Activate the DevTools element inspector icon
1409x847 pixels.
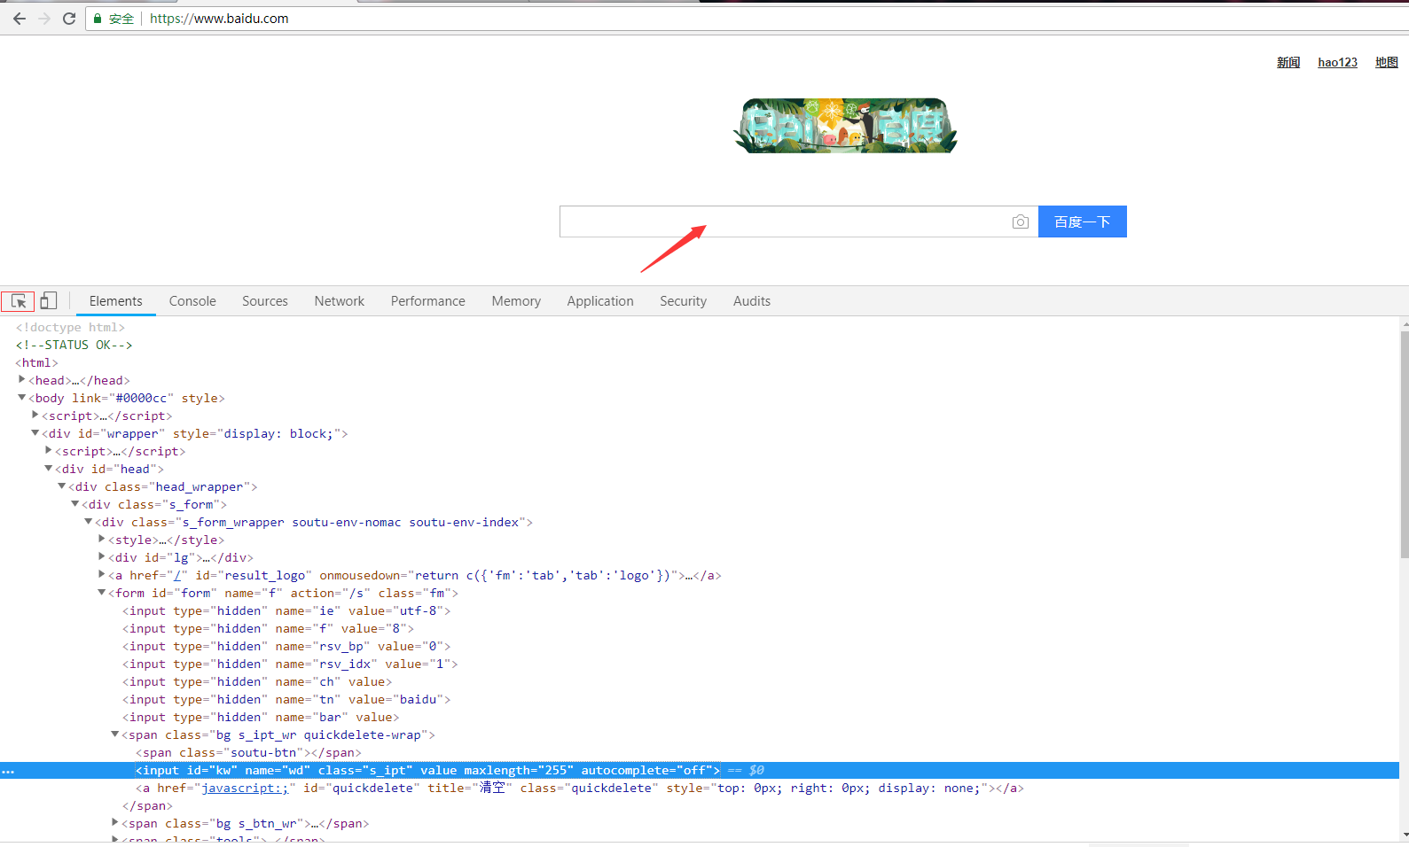(18, 301)
